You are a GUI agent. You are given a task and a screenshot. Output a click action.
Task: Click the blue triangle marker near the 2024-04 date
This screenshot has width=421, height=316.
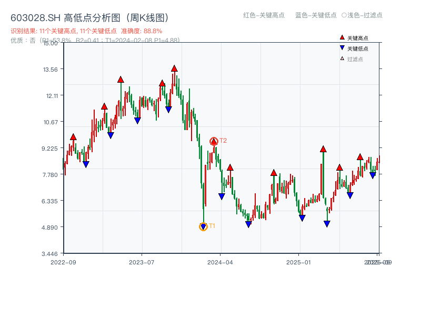(x=221, y=195)
